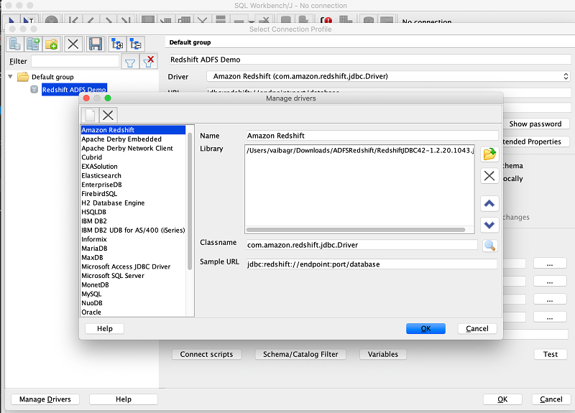The width and height of the screenshot is (575, 413).
Task: Click the new driver blank page icon
Action: coord(91,115)
